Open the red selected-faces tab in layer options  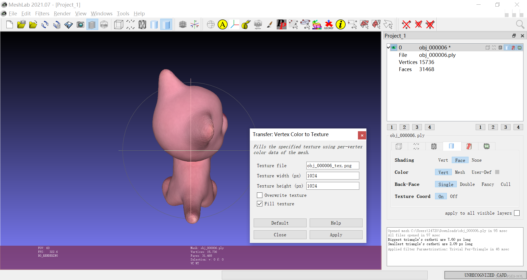coord(469,146)
